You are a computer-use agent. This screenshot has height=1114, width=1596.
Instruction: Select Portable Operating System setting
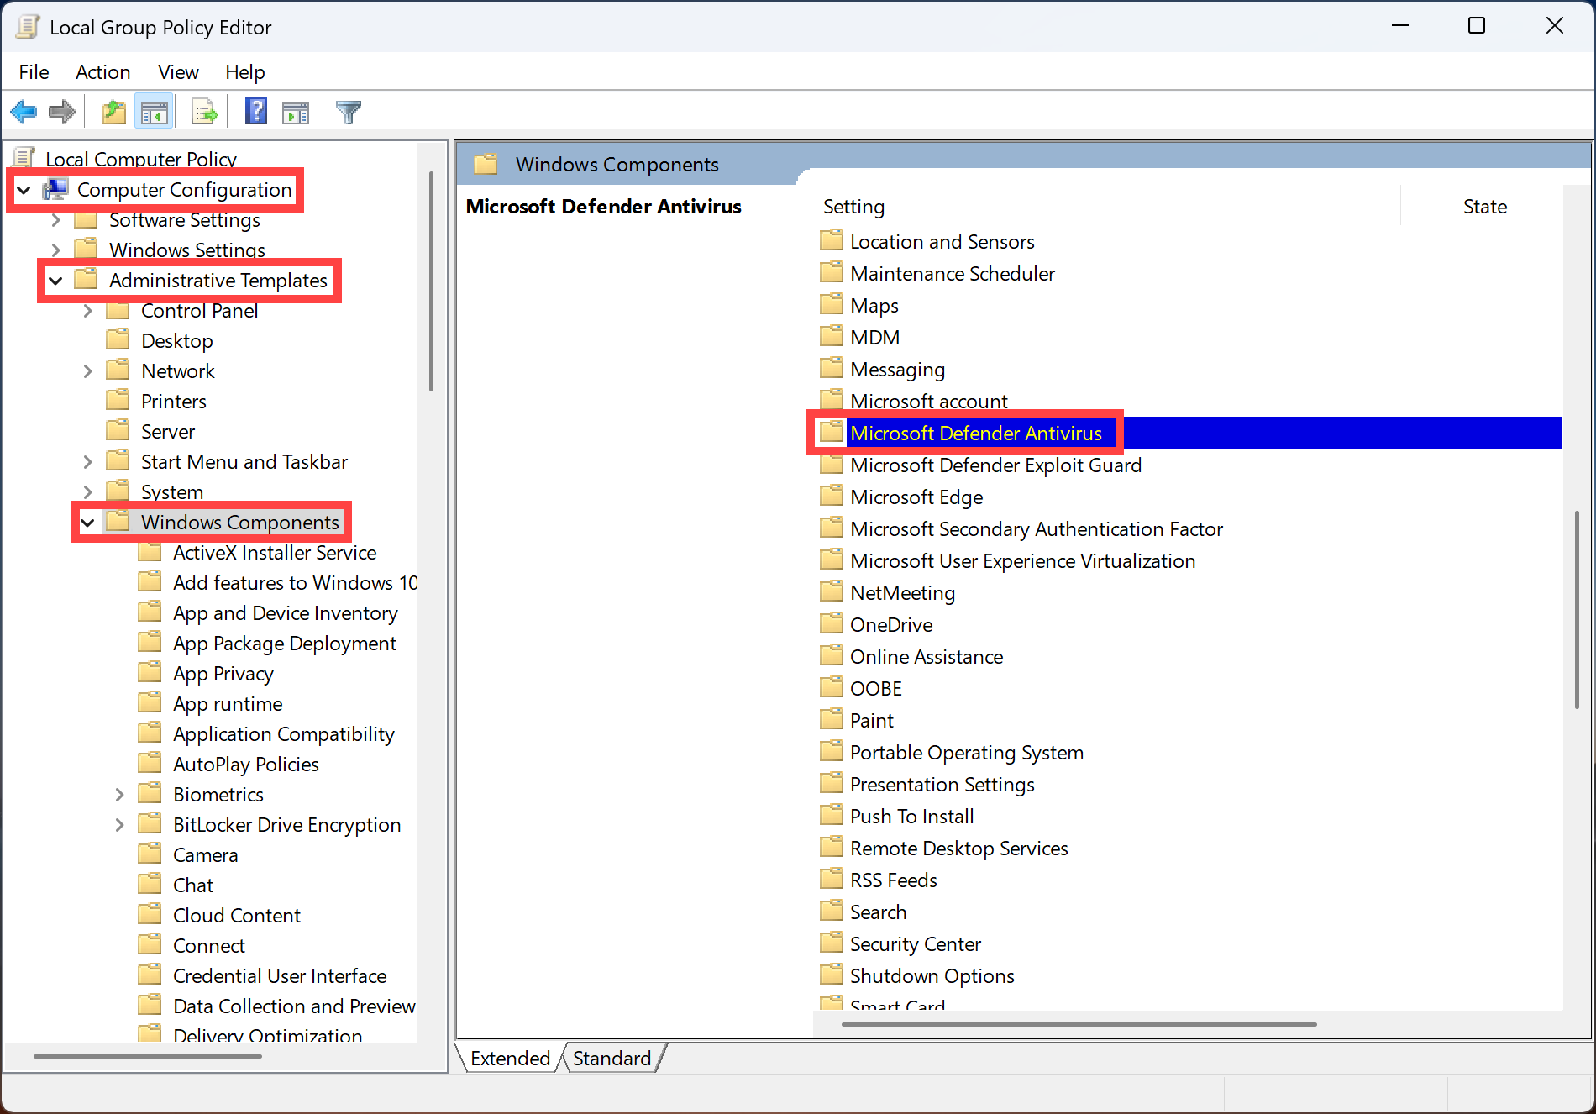coord(966,752)
